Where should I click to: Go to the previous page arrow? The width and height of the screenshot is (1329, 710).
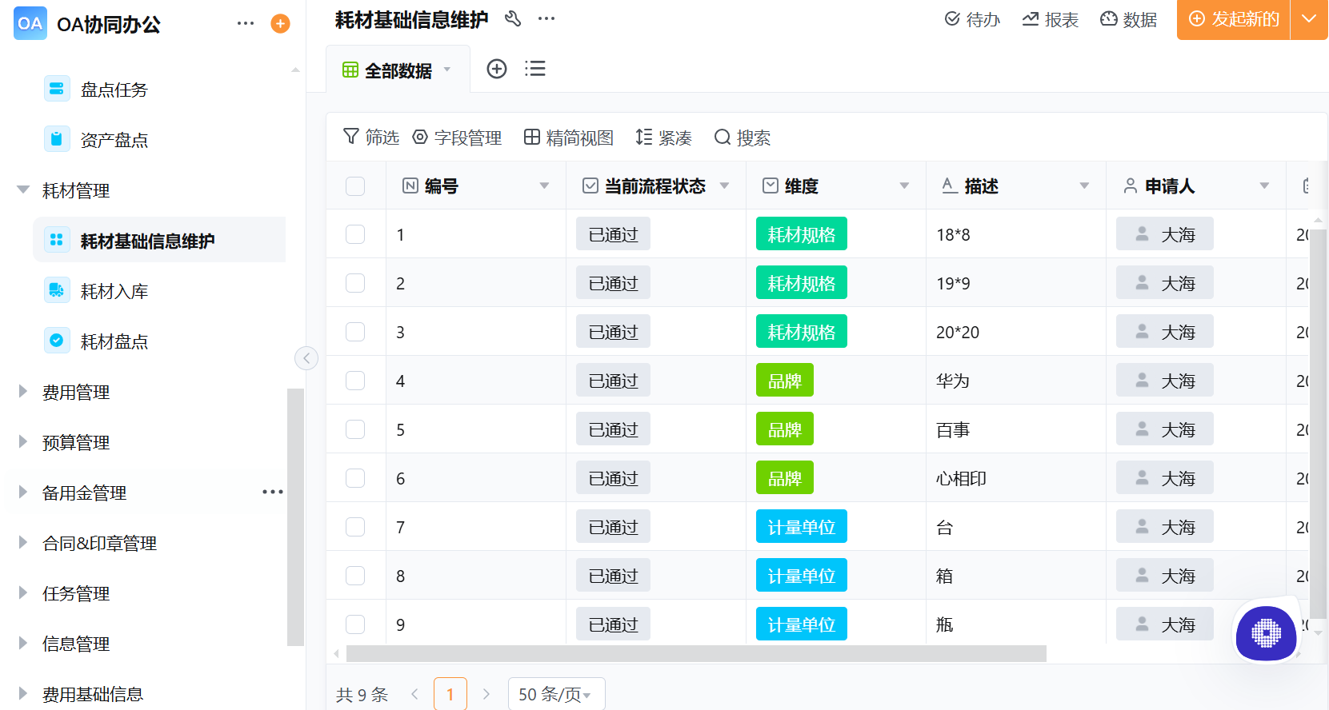click(x=414, y=694)
